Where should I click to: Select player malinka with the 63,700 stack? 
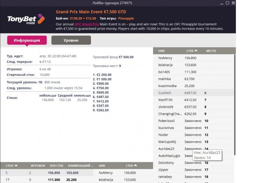tap(165, 79)
